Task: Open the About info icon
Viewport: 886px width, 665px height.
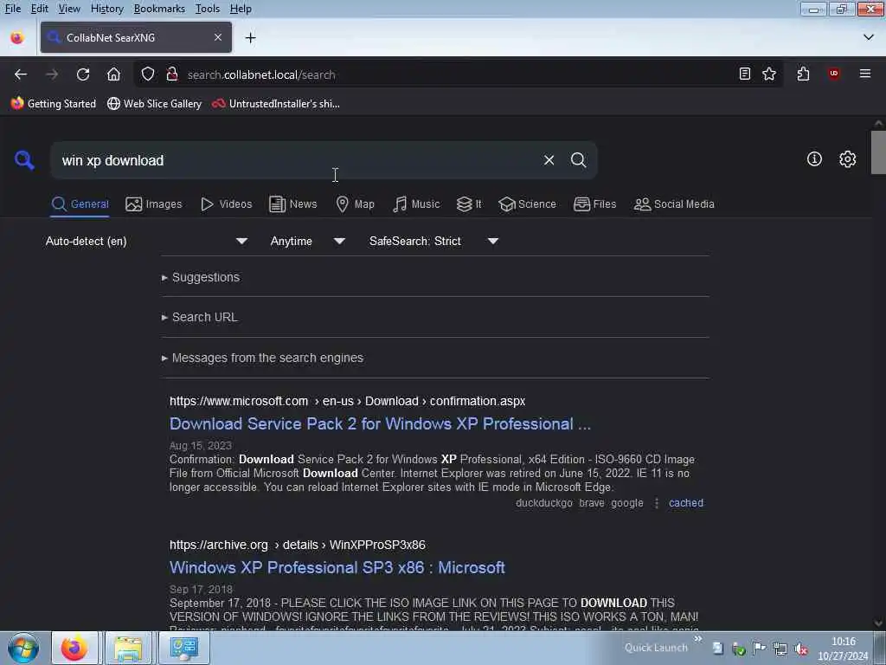Action: click(814, 159)
